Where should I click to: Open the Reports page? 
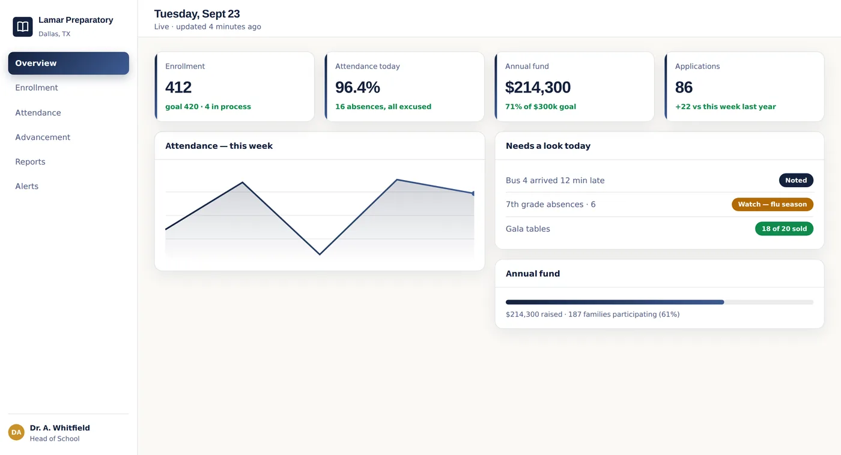tap(68, 162)
